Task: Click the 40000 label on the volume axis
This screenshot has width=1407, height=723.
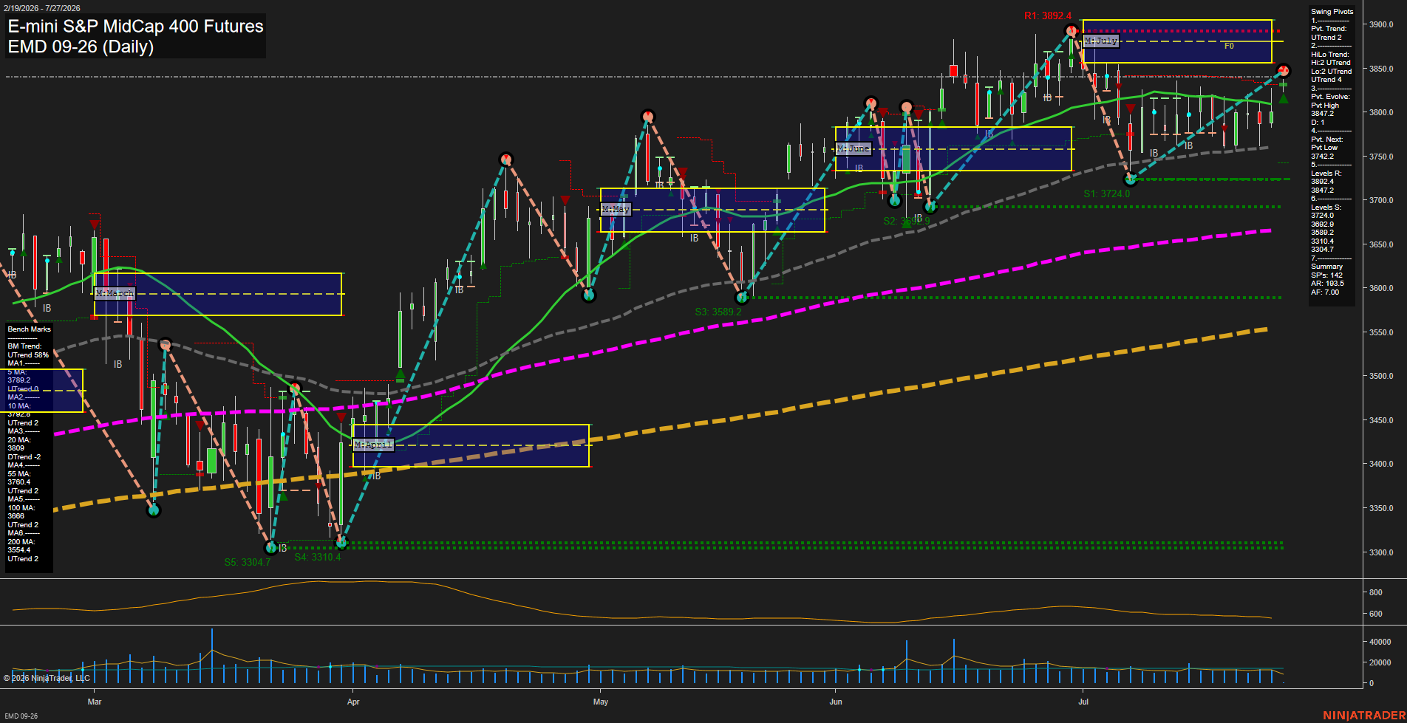Action: 1380,642
